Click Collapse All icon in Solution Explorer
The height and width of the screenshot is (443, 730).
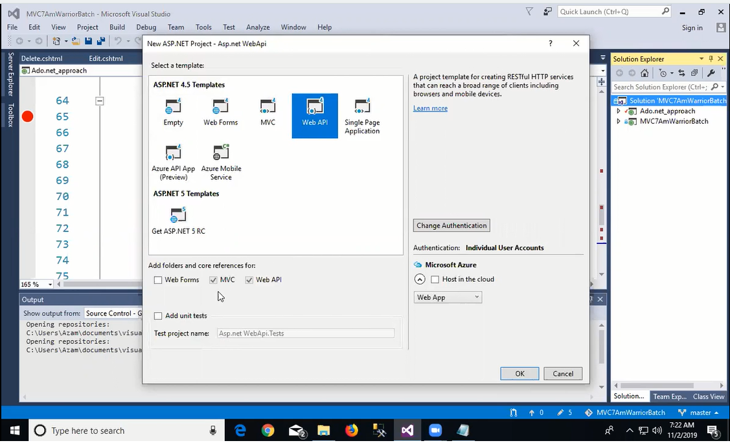tap(694, 73)
